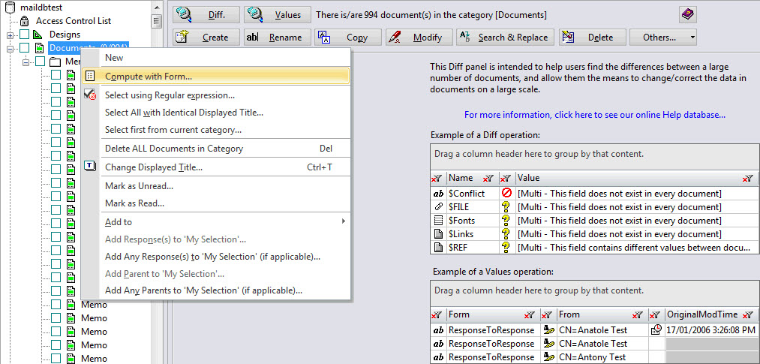The image size is (760, 364).
Task: Select Change Displayed Title... menu item
Action: [x=154, y=167]
